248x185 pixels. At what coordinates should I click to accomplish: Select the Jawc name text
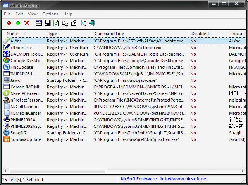[15, 80]
